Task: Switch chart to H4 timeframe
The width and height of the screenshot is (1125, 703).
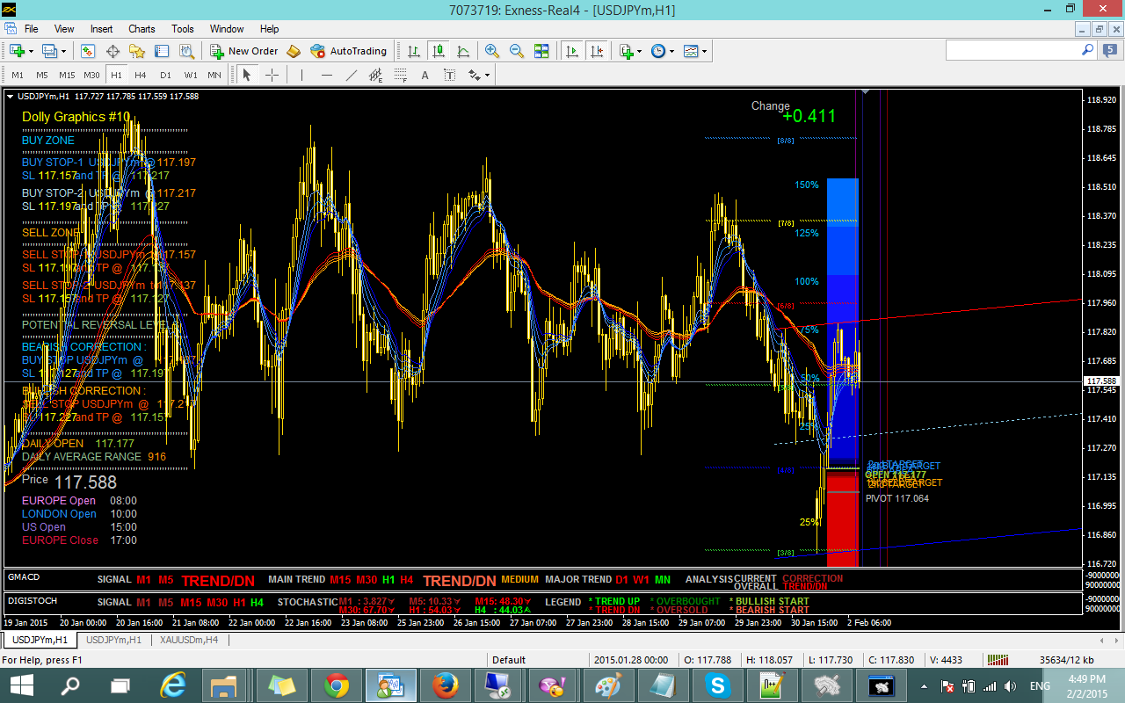Action: pos(141,75)
